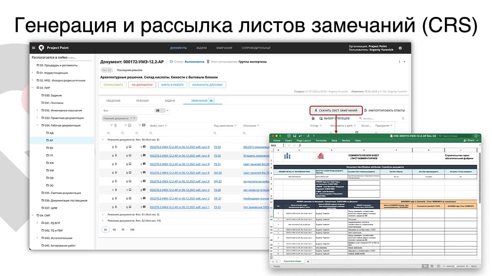Remove the Ревизия документа grouping chip
Screen dimensions: 492x276
[x=119, y=118]
